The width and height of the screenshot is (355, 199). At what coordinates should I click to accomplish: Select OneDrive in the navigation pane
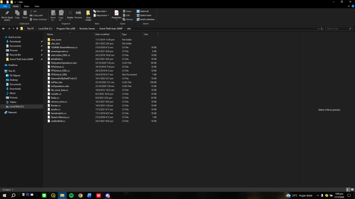13,65
